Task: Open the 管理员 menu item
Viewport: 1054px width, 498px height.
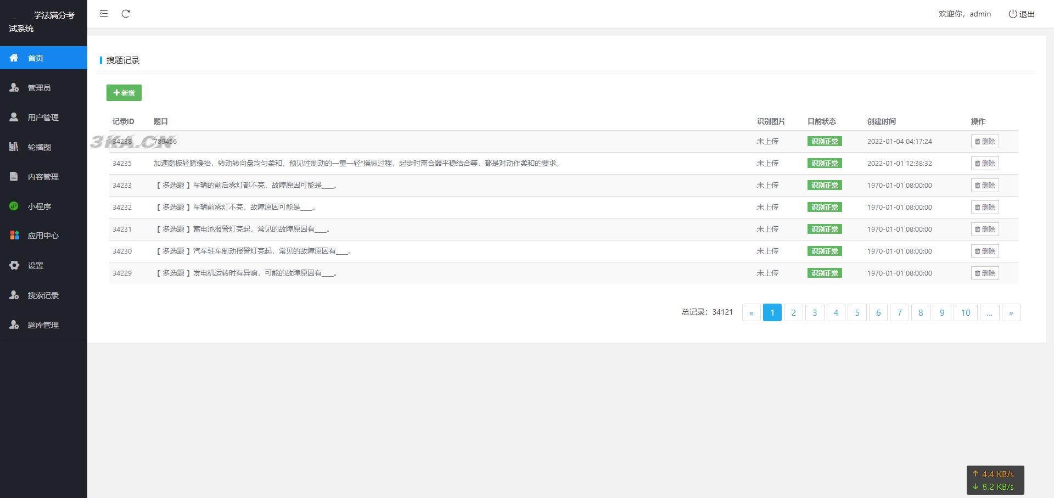Action: pos(39,88)
